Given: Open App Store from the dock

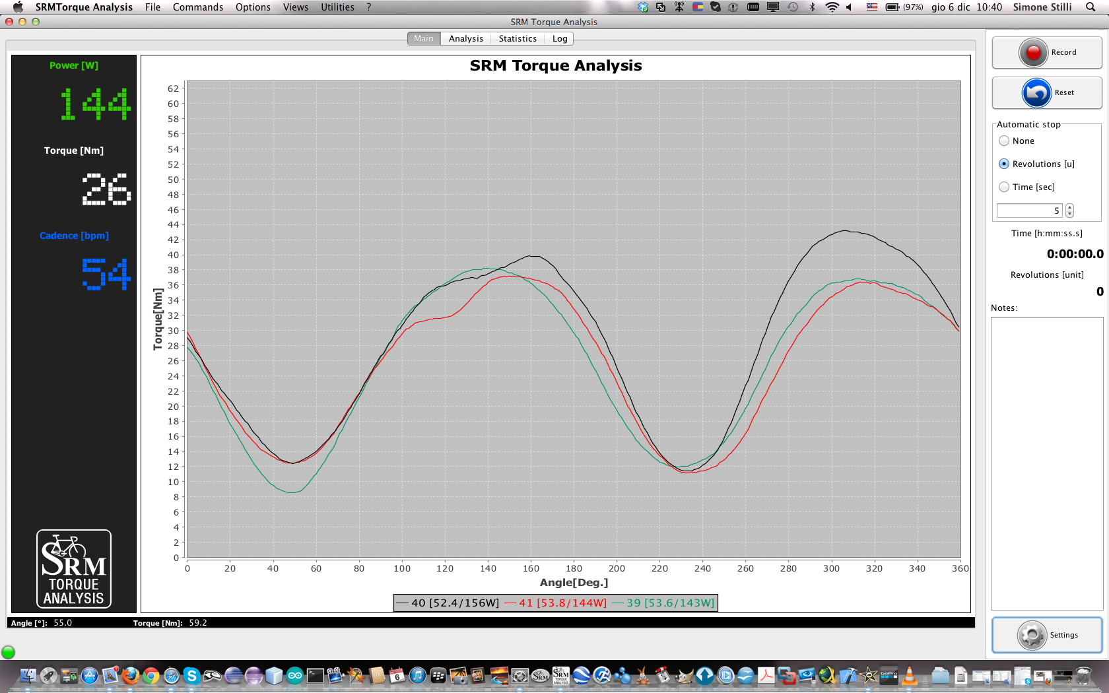Looking at the screenshot, I should [x=90, y=675].
